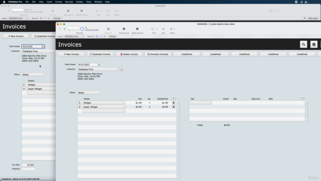Screen dimensions: 321x181
Task: Click the found set pie circle in front window
Action: [x=82, y=29]
